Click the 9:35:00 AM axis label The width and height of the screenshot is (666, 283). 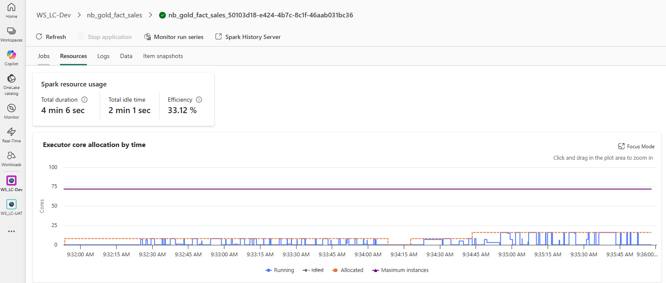[x=512, y=255]
